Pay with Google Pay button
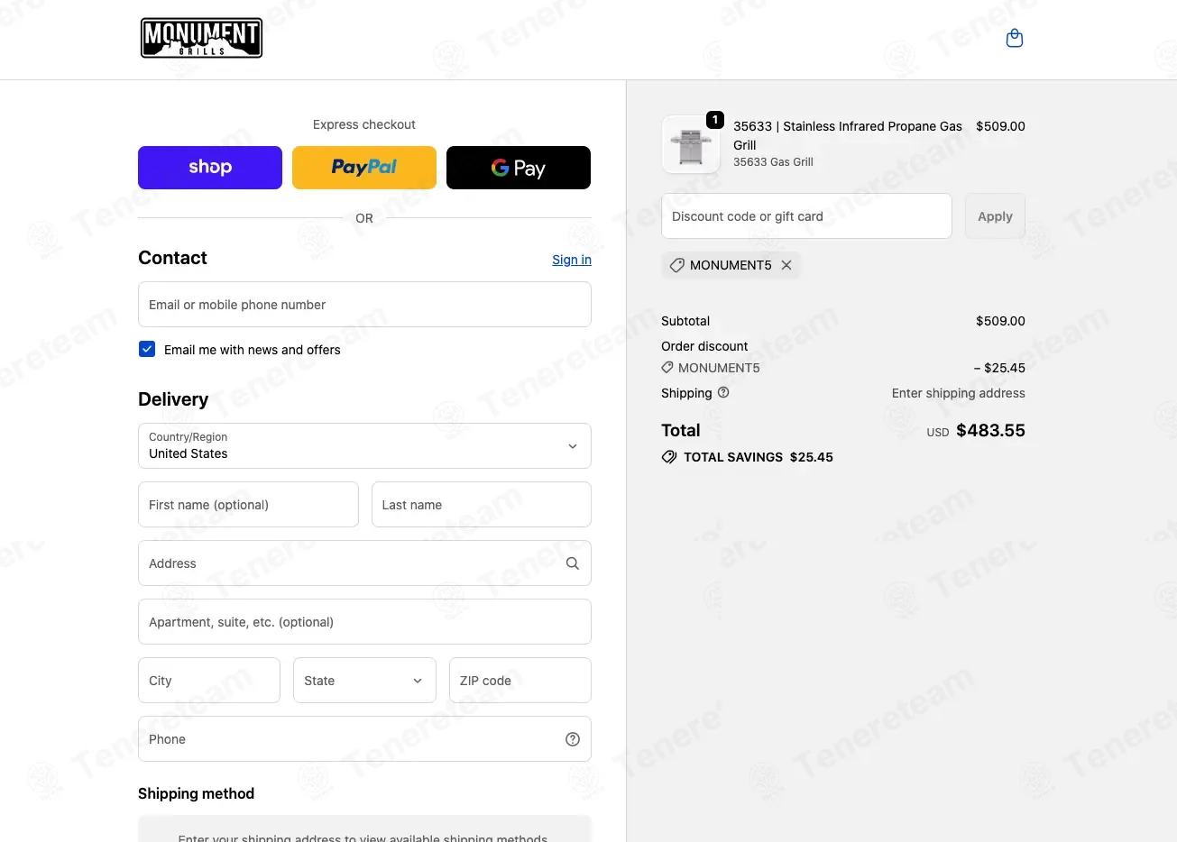The height and width of the screenshot is (842, 1177). [x=519, y=168]
